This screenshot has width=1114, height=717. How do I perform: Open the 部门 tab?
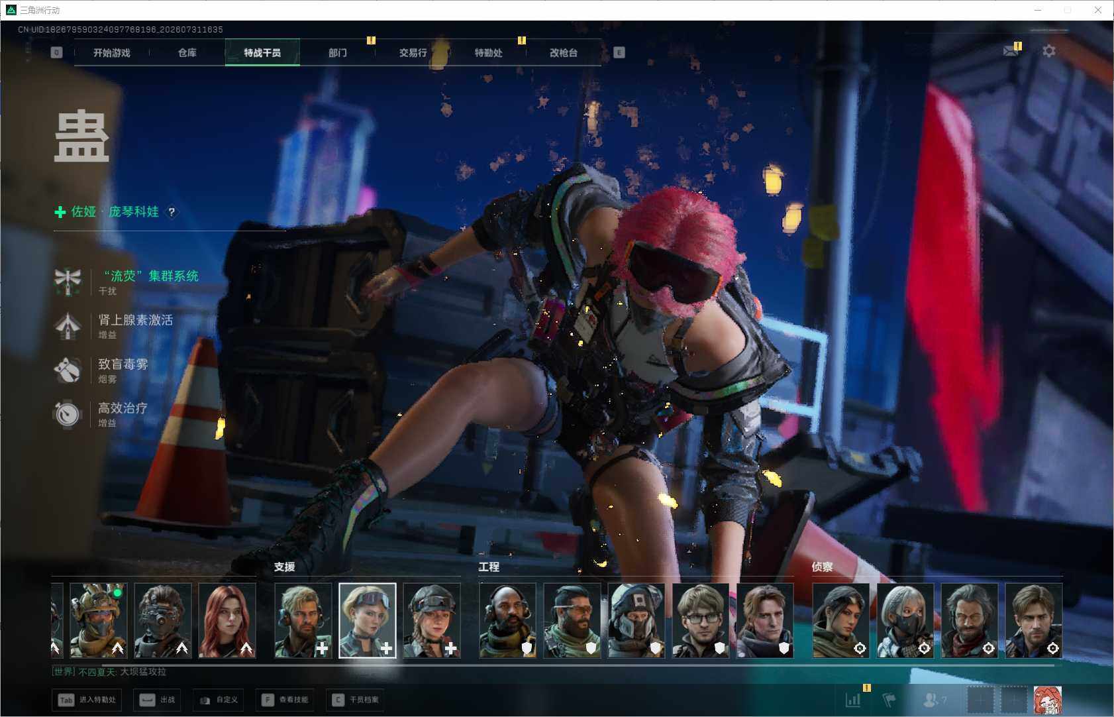338,53
